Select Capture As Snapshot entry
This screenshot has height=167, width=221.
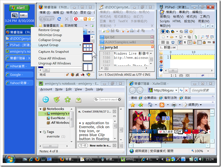(54, 52)
